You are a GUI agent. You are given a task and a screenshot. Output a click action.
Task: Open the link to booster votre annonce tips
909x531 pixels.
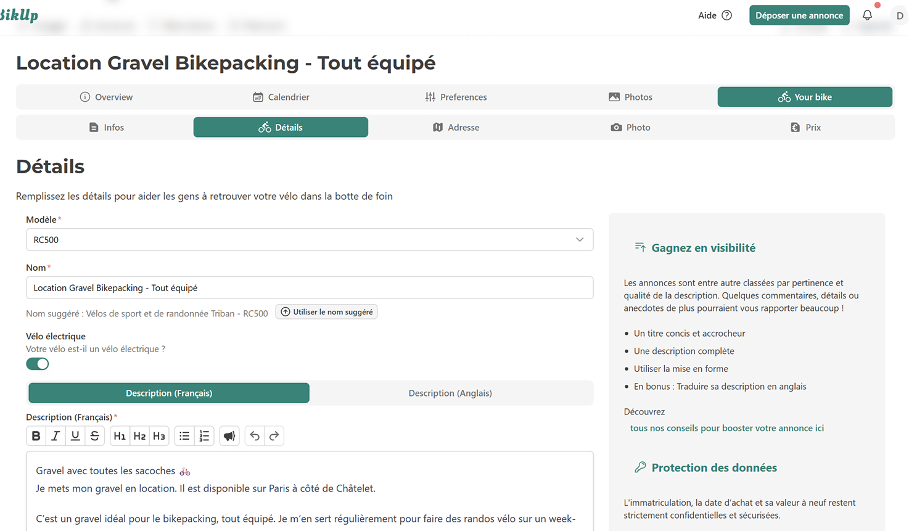(x=726, y=427)
